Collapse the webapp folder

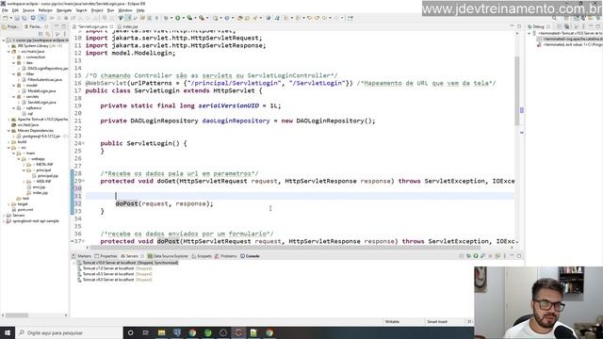[19, 159]
